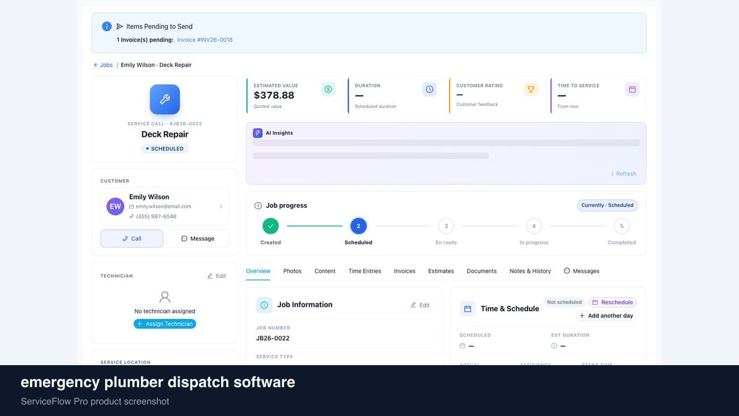Refresh AI Insights
Image resolution: width=739 pixels, height=416 pixels.
tap(624, 174)
